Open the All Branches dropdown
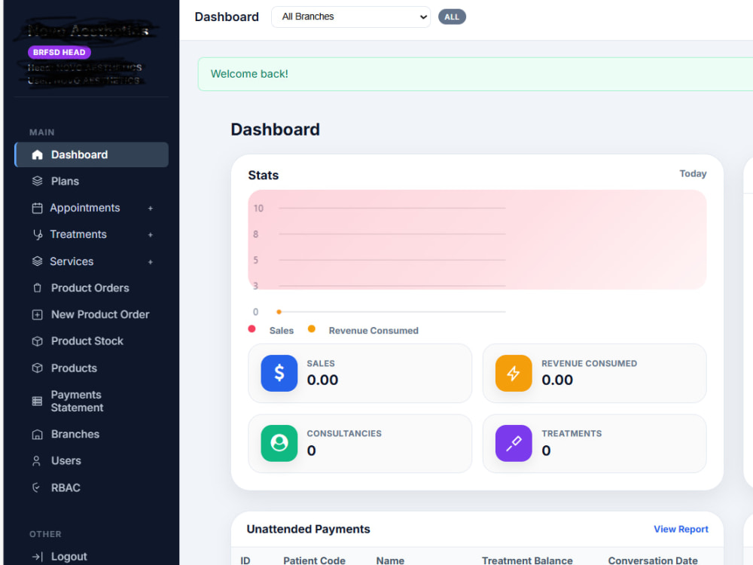Image resolution: width=753 pixels, height=565 pixels. coord(351,17)
